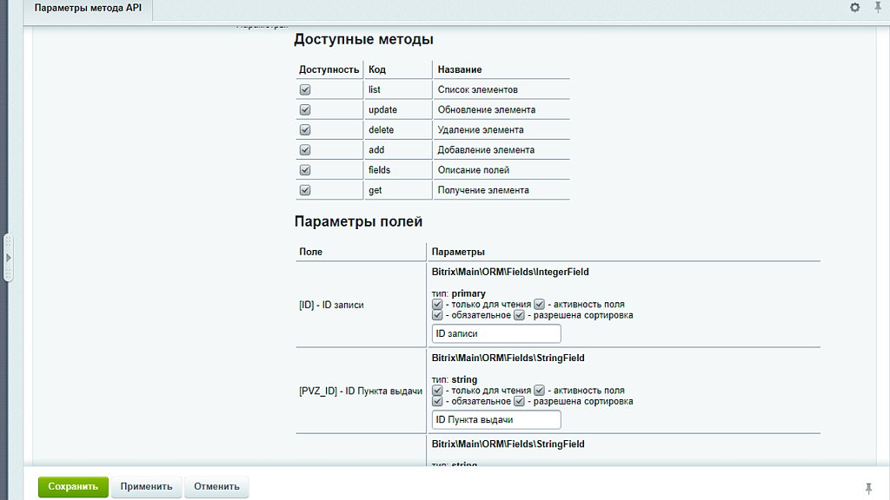
Task: Toggle the add method availability checkbox
Action: [x=304, y=149]
